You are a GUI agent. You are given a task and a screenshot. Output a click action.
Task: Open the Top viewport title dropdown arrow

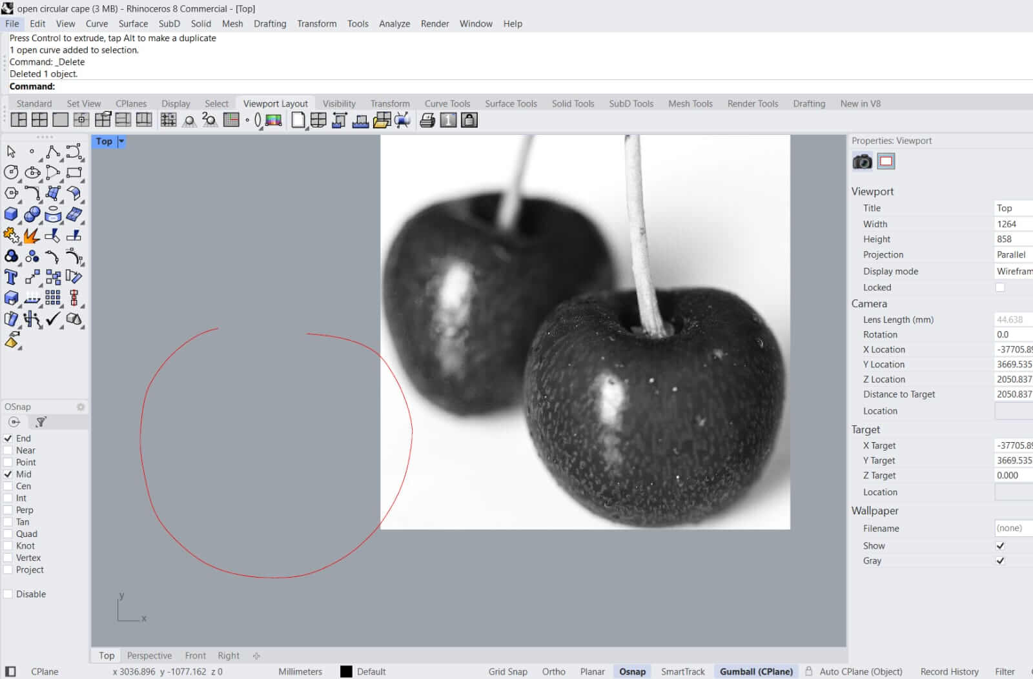[x=121, y=141]
